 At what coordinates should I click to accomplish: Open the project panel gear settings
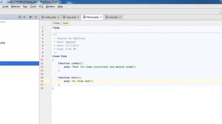pos(31,17)
